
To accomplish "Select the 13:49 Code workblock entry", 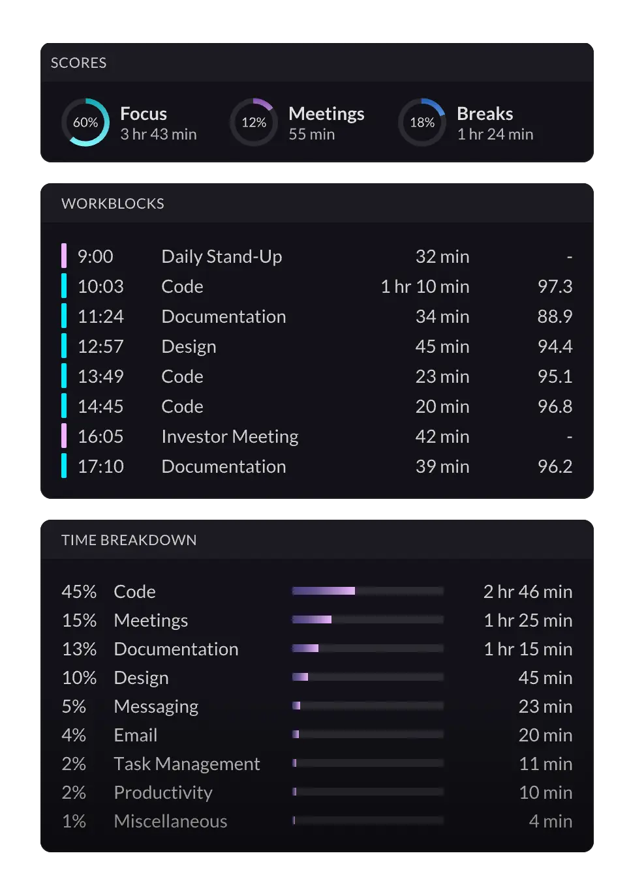I will click(x=316, y=376).
